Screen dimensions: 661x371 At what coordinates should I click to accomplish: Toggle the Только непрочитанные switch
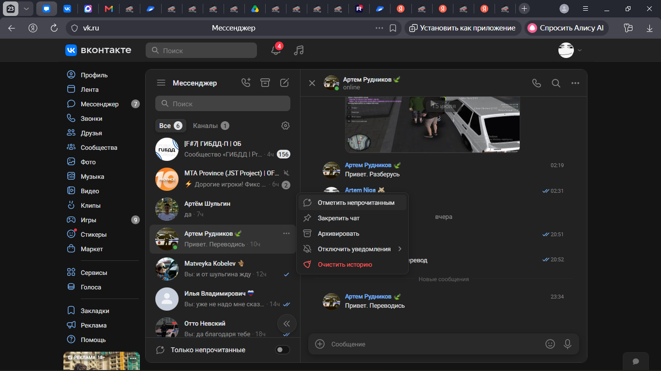tap(283, 350)
